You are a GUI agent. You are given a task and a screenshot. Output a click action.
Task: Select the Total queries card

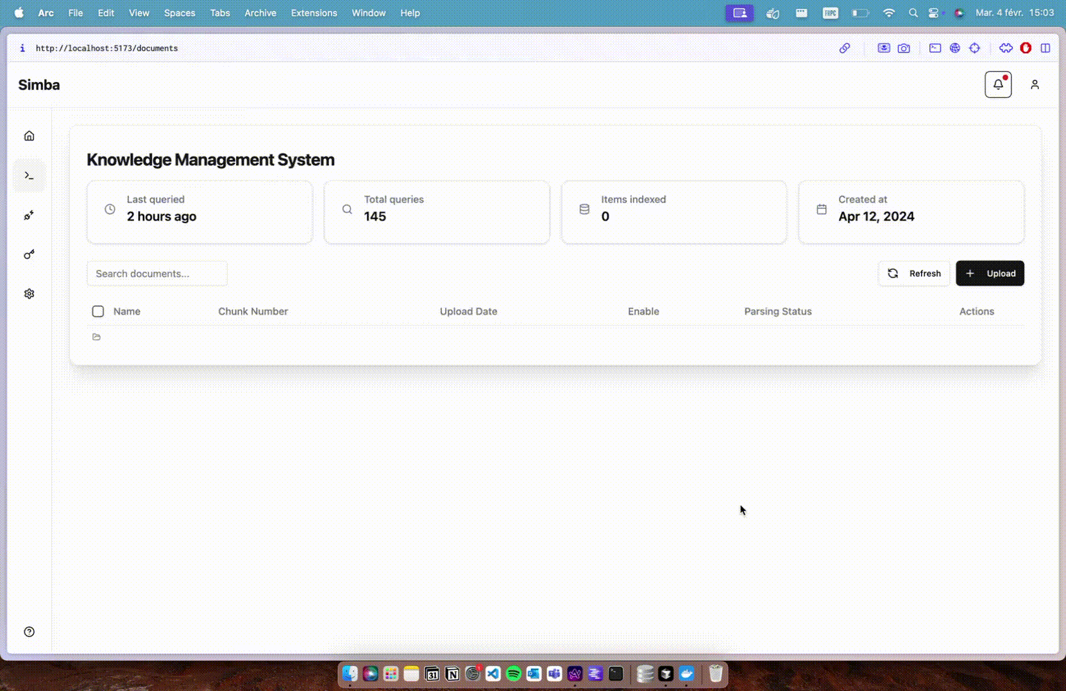tap(437, 212)
